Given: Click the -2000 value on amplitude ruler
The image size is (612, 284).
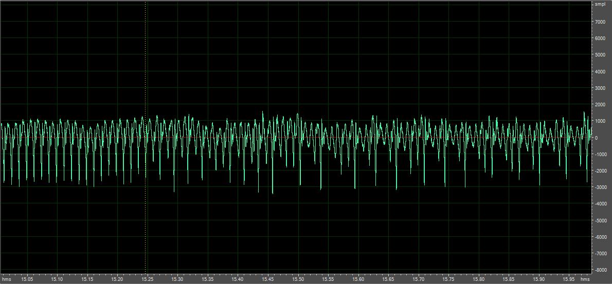Looking at the screenshot, I should click(601, 171).
